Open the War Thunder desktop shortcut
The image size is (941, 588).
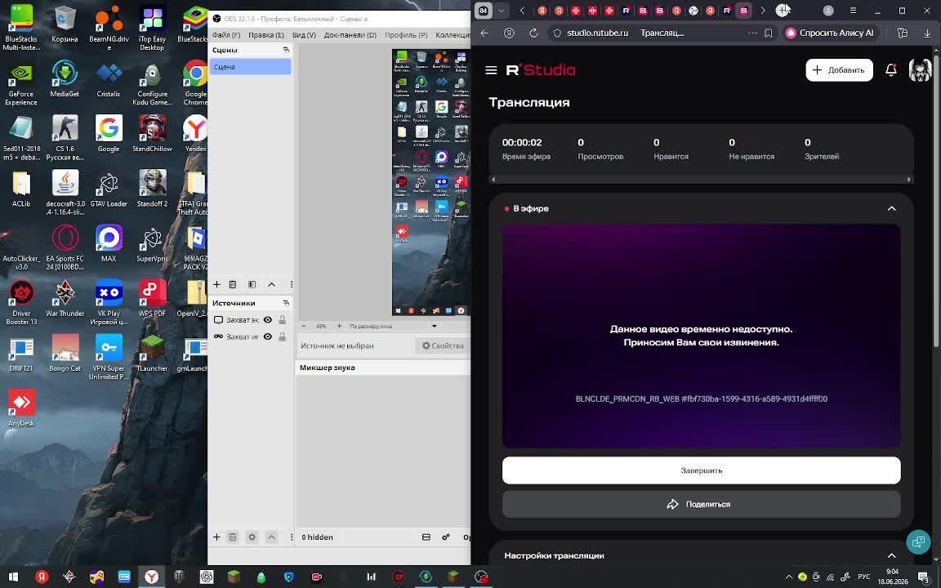(x=65, y=298)
